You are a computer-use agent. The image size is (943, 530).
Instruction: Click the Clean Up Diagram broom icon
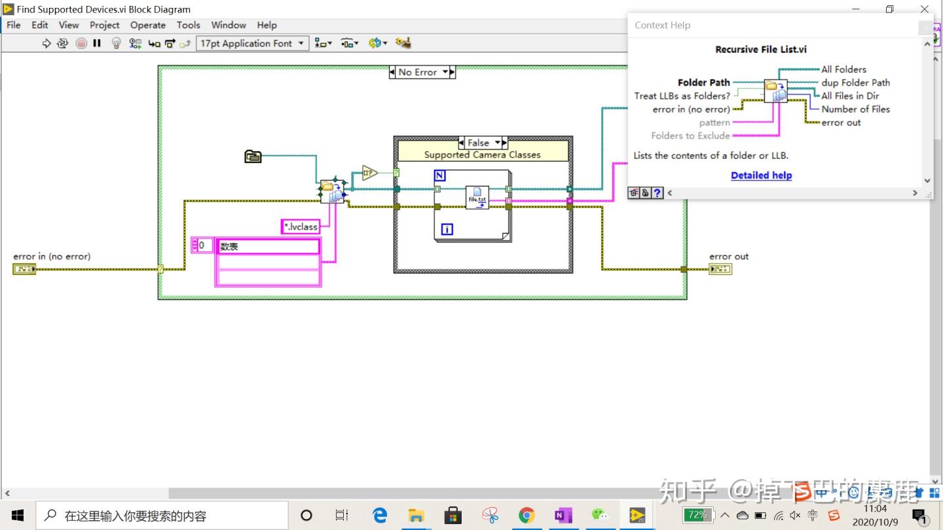coord(403,43)
